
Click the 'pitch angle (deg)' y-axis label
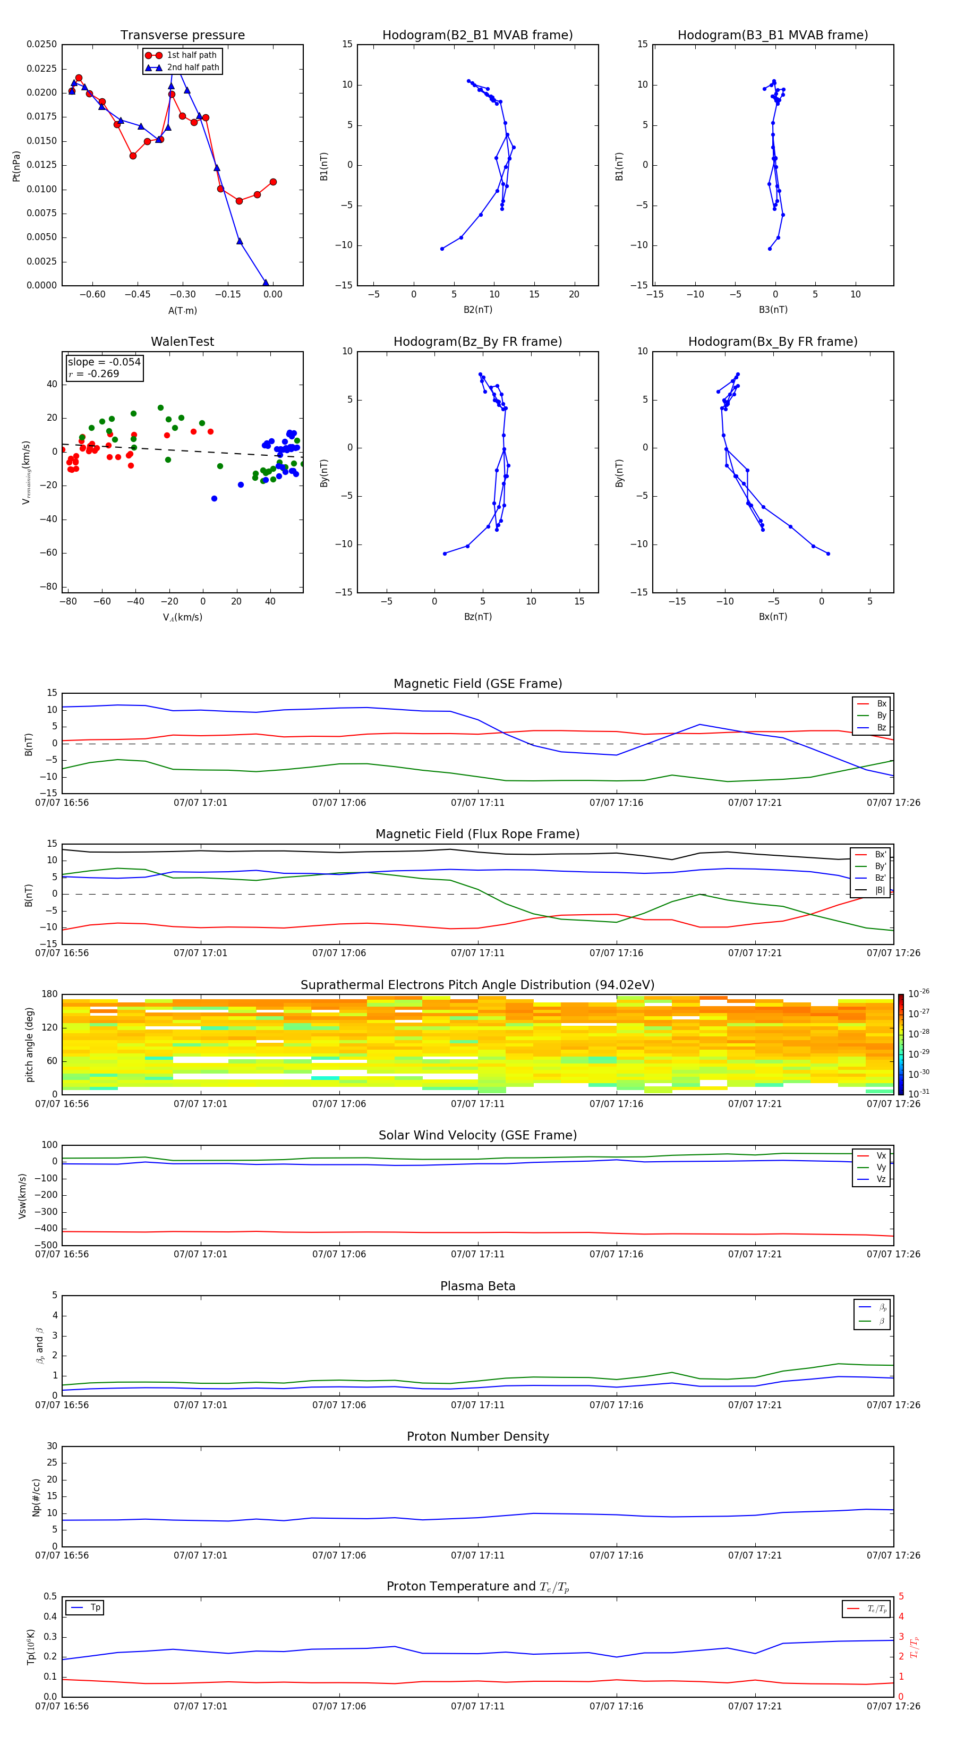coord(29,1044)
